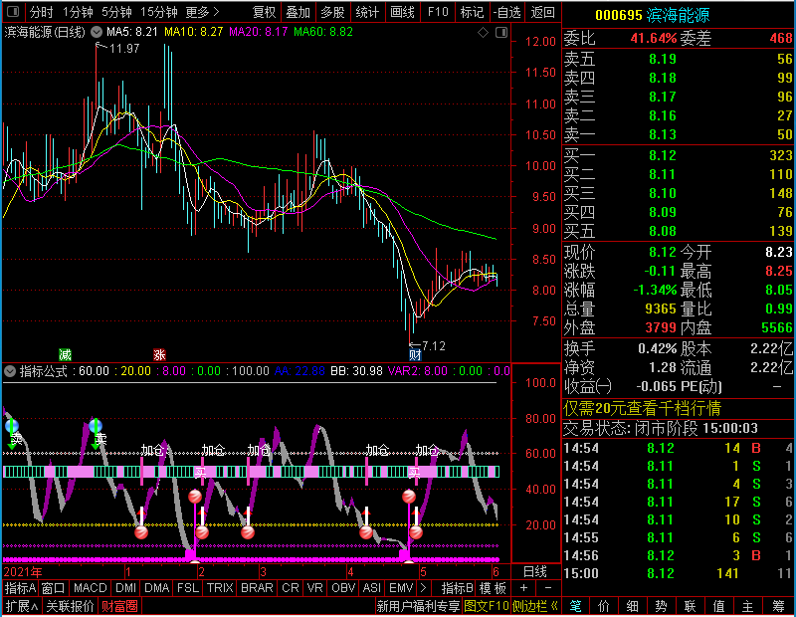Open the 更多 period options
Viewport: 796px width, 617px height.
pyautogui.click(x=202, y=12)
